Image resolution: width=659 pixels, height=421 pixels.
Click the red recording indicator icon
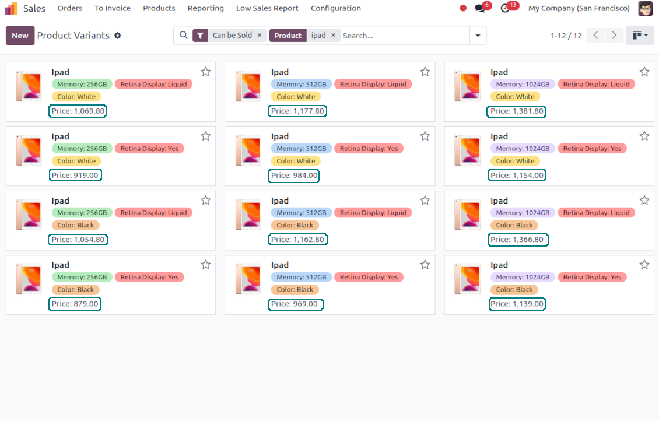463,8
